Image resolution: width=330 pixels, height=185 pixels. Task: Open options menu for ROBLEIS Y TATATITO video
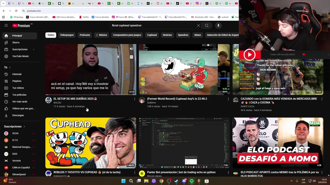pyautogui.click(x=135, y=172)
